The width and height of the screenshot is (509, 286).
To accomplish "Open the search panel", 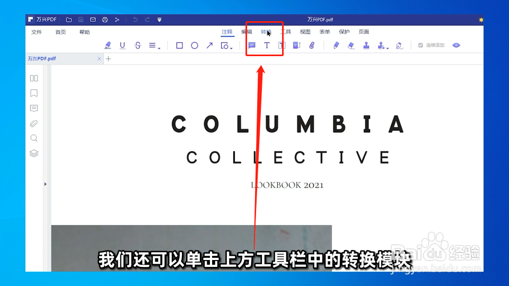I will pos(34,138).
